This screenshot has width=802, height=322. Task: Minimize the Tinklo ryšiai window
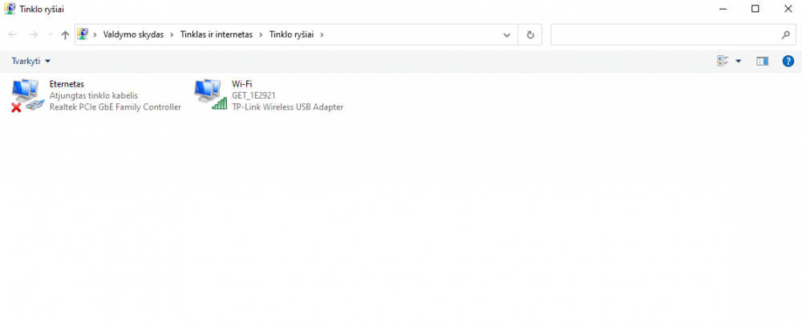pos(723,9)
